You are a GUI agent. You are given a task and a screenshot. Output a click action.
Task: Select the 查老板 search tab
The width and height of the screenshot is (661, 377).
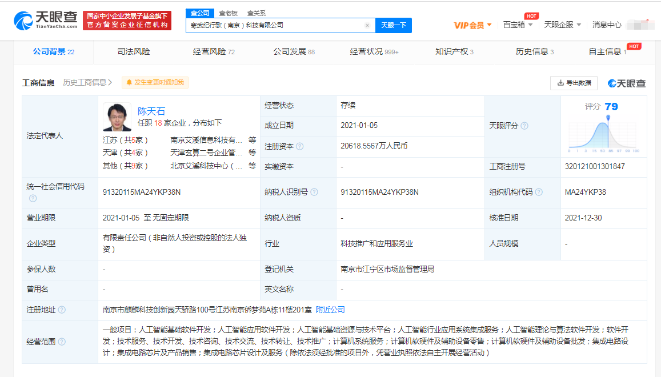[x=229, y=14]
